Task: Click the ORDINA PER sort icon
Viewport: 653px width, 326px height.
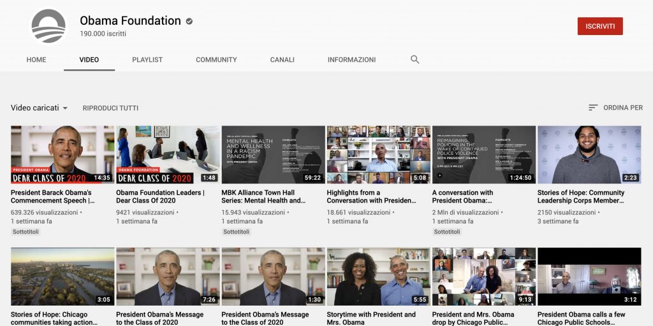Action: (x=593, y=108)
